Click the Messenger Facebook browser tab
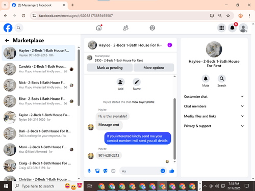The width and height of the screenshot is (255, 191). click(x=38, y=5)
